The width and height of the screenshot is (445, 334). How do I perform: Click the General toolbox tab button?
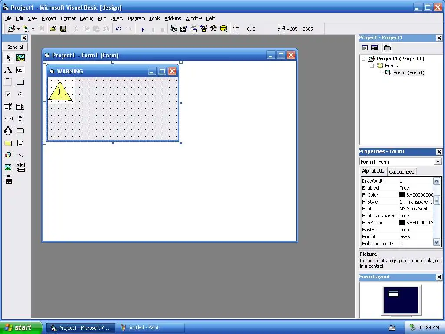(15, 47)
